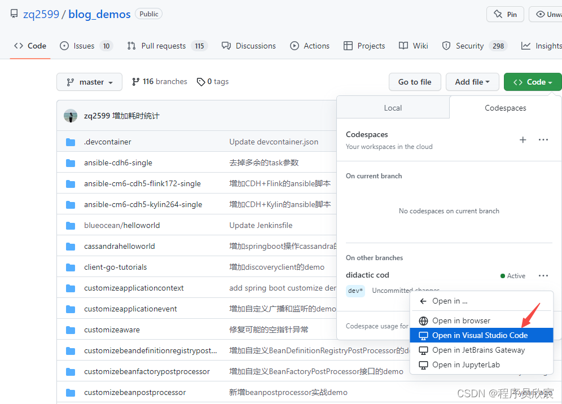
Task: Click the Pin button
Action: [x=505, y=14]
